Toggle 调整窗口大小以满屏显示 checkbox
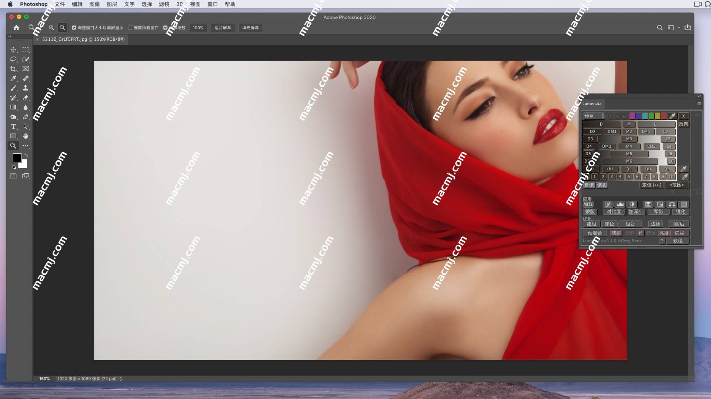711x399 pixels. [74, 28]
